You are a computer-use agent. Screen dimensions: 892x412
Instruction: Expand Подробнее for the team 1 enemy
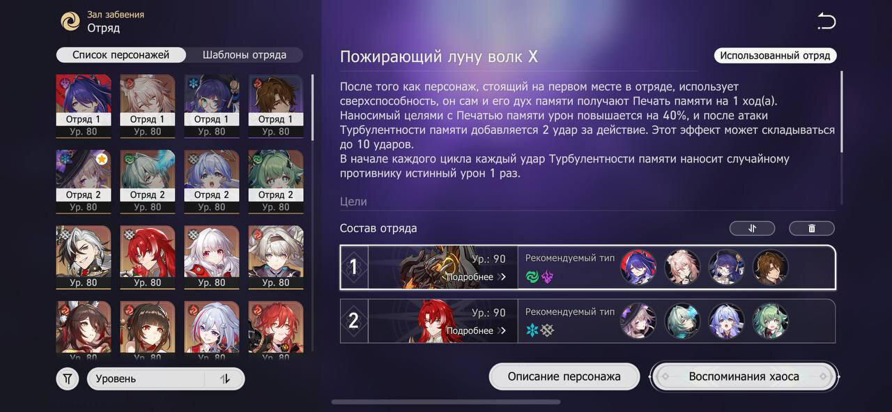tap(477, 277)
